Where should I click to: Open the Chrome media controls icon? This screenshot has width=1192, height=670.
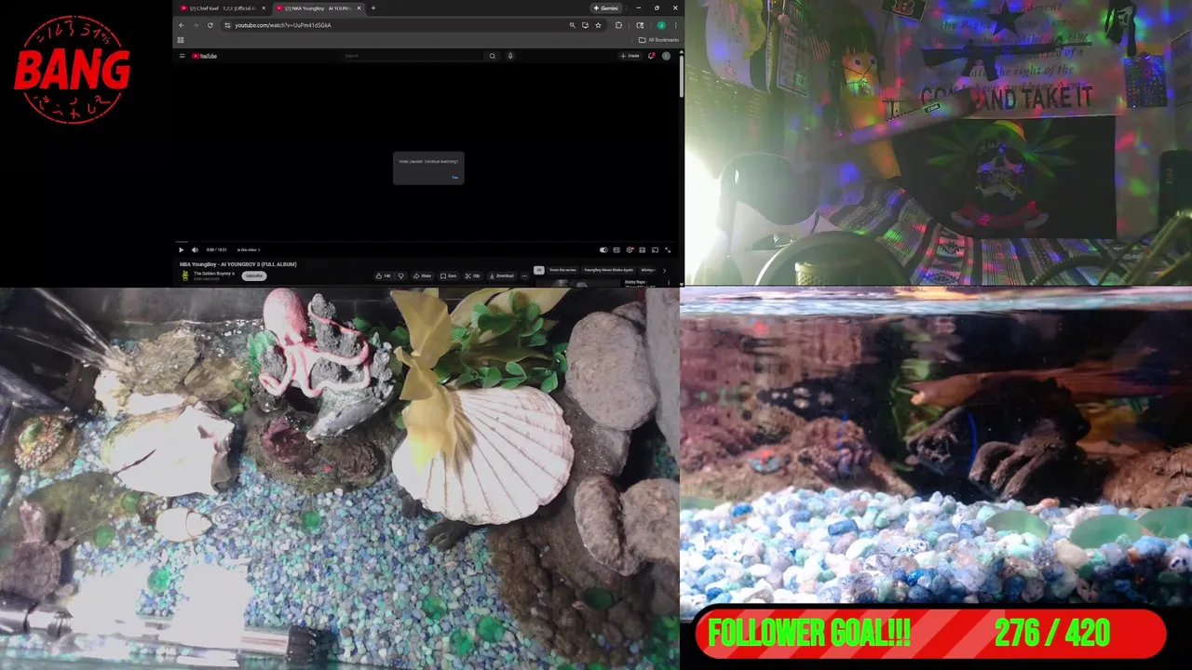point(640,25)
